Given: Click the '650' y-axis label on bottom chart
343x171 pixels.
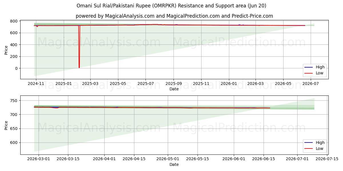Looking at the screenshot, I should pyautogui.click(x=14, y=129).
